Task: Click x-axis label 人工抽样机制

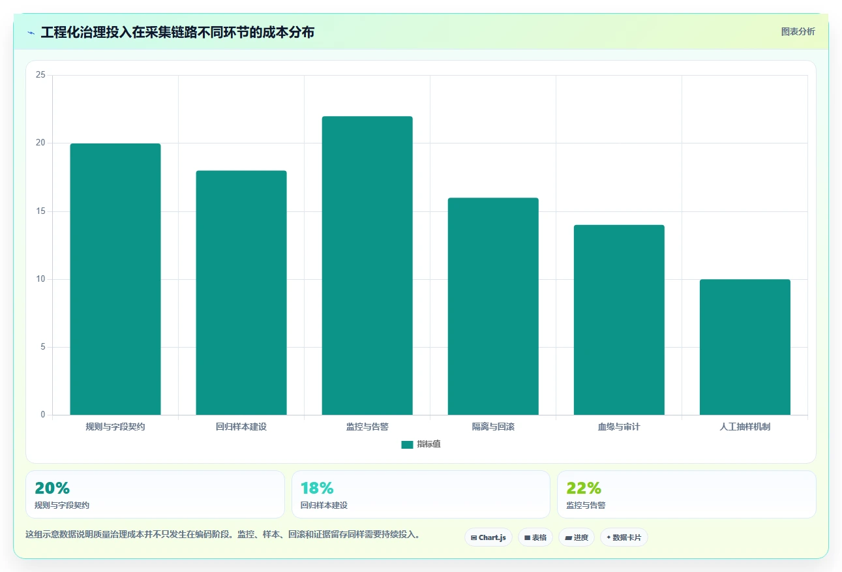Action: pos(745,427)
